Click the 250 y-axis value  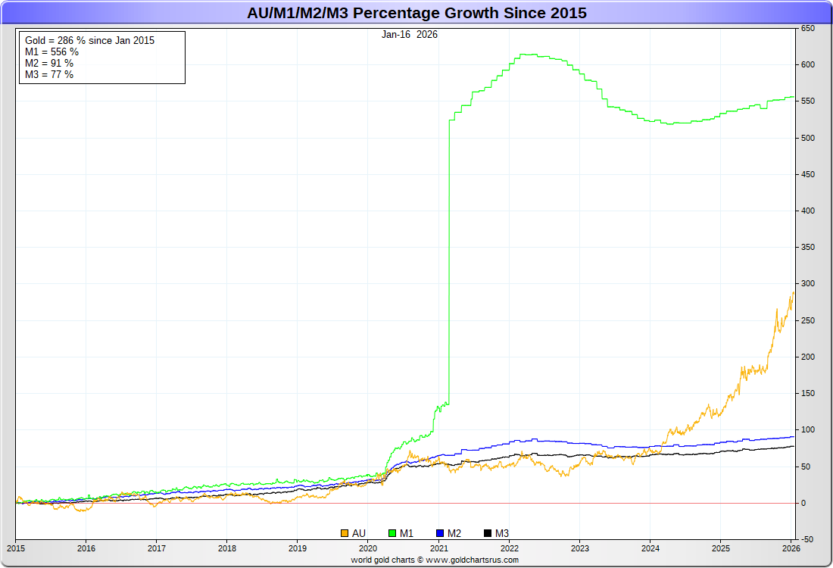(x=807, y=321)
